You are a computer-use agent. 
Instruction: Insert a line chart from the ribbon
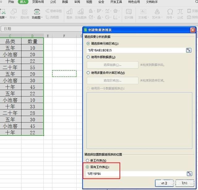click(x=107, y=11)
